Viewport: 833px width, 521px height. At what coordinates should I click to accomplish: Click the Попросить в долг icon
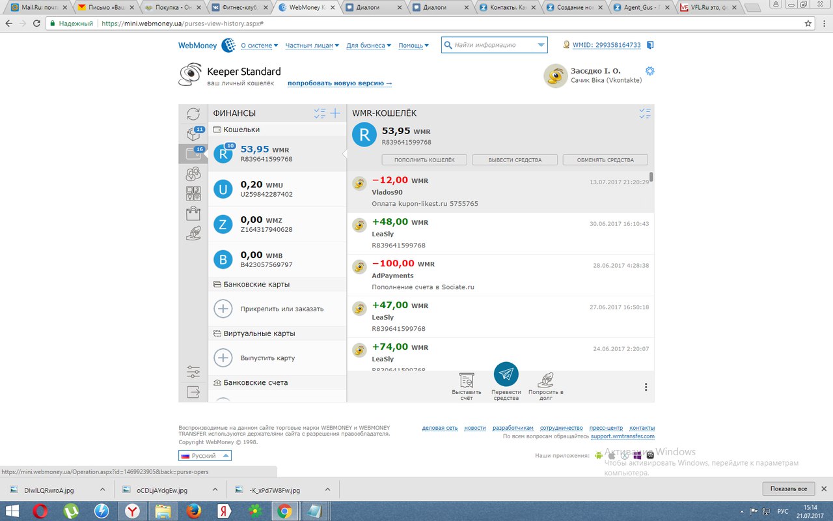pyautogui.click(x=546, y=380)
